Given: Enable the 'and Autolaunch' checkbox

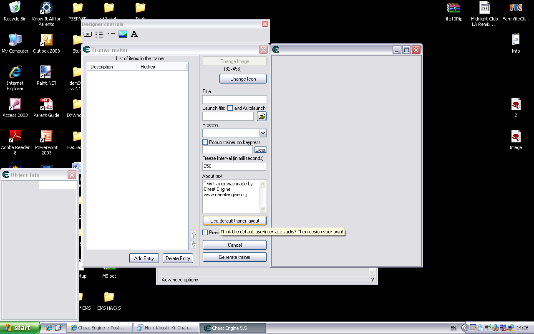Looking at the screenshot, I should pyautogui.click(x=230, y=108).
